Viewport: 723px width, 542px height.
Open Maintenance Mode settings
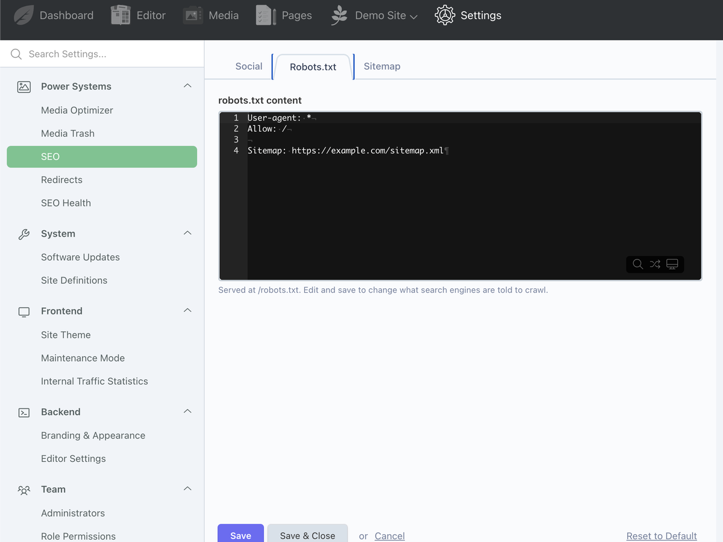point(83,358)
